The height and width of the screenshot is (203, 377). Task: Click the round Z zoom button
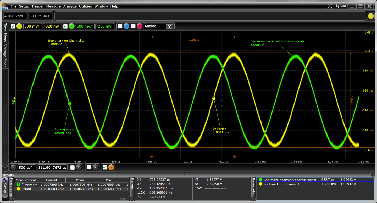point(79,168)
